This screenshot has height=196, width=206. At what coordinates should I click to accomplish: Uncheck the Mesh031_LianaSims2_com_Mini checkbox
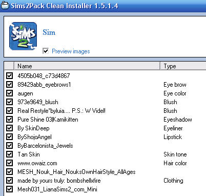pyautogui.click(x=9, y=189)
